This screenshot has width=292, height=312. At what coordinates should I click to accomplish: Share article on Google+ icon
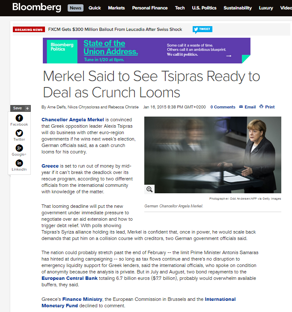pos(19,148)
